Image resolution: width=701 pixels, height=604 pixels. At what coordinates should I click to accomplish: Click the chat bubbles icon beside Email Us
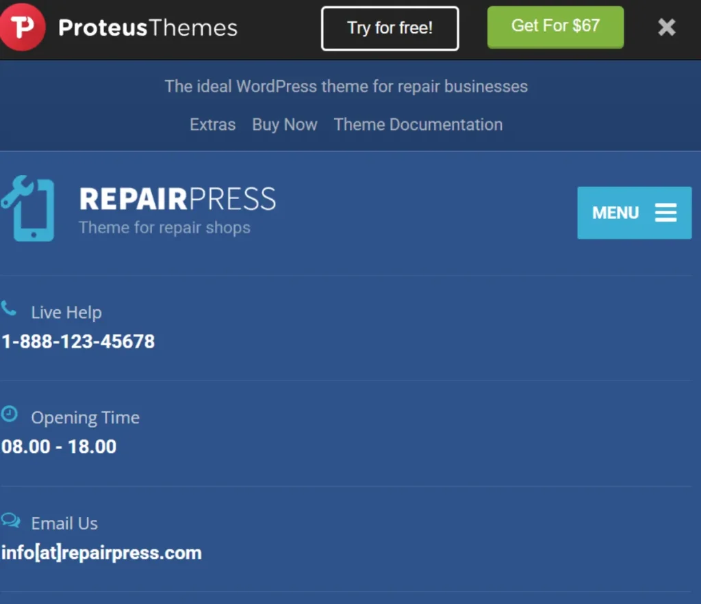[x=10, y=520]
